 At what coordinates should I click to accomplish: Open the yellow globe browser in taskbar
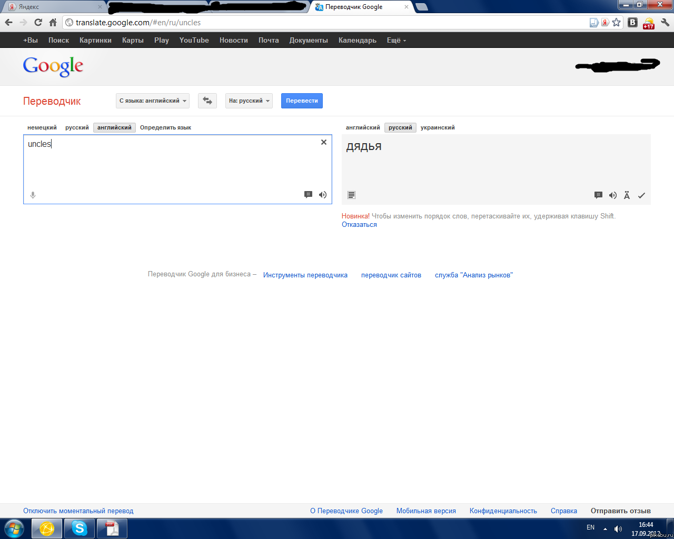47,528
